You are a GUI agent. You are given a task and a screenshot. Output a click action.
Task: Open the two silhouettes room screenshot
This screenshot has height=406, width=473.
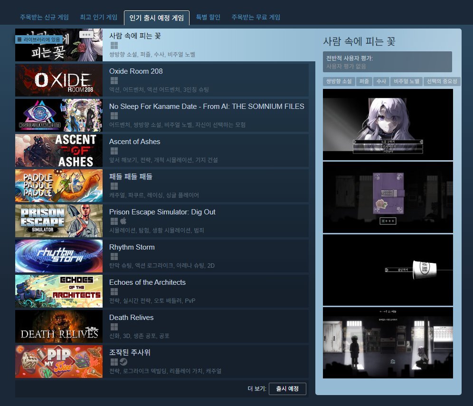(x=388, y=343)
